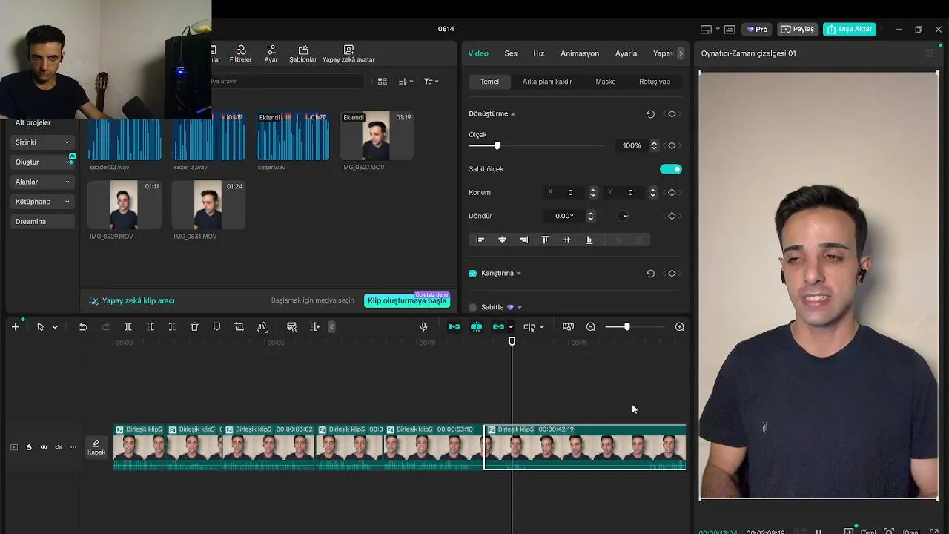Click the redo arrow in timeline toolbar

[x=105, y=327]
